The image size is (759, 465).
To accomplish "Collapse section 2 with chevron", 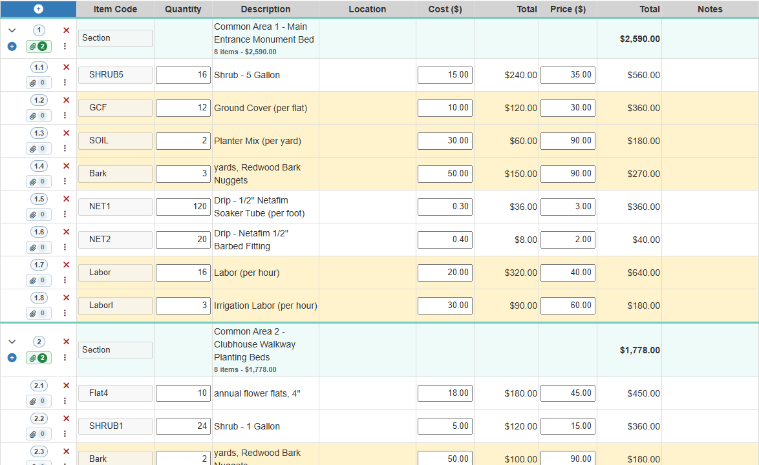I will point(12,342).
